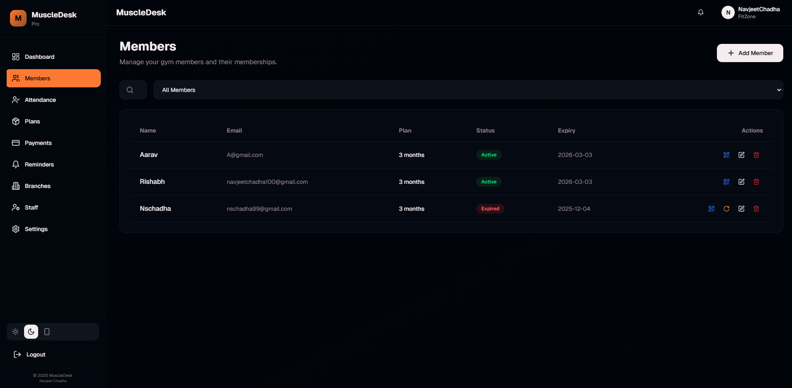Switch to light theme
The height and width of the screenshot is (388, 792).
(15, 332)
